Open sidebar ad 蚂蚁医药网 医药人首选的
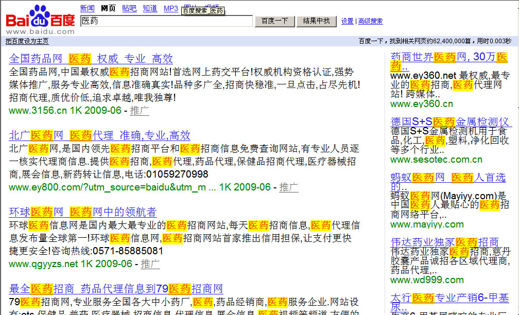 click(448, 182)
